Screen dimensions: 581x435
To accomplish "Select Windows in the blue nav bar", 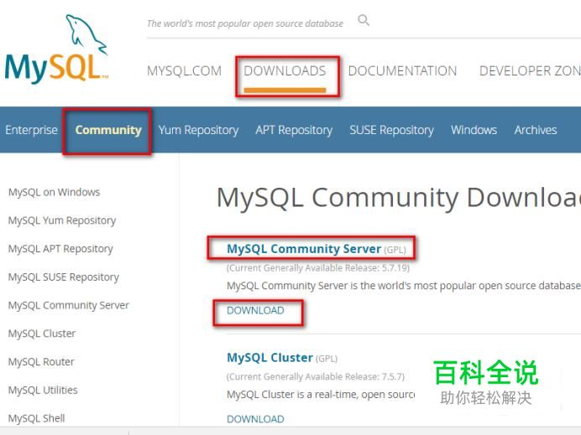I will point(474,130).
